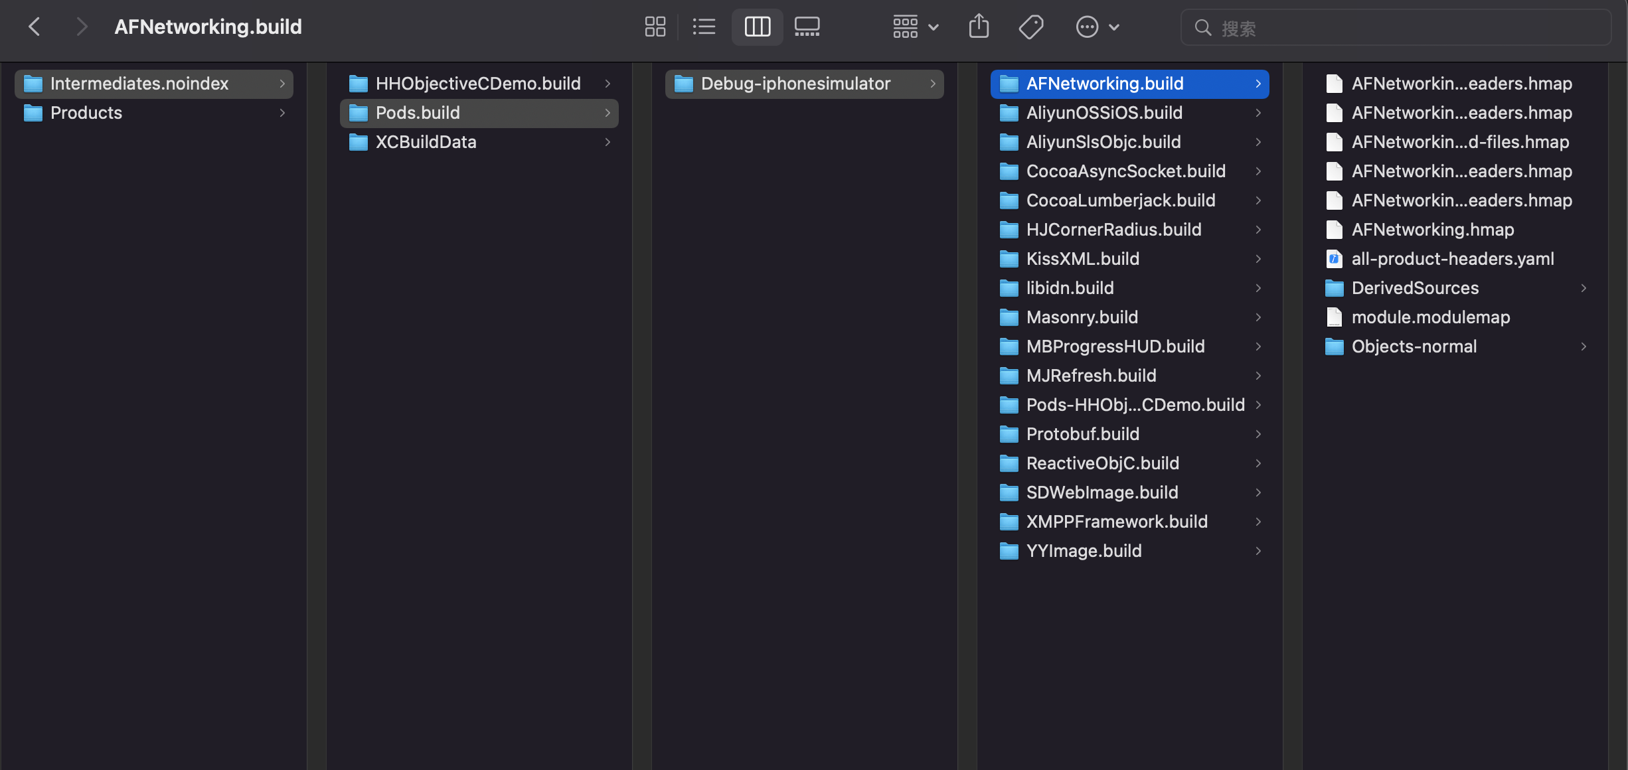Expand DerivedSources via its chevron
The image size is (1628, 770).
[x=1584, y=288]
